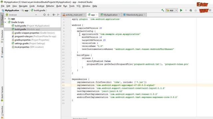Screen dimensions: 213x119
Task: Close the MyApplication editor tab
Action: [x=119, y=15]
